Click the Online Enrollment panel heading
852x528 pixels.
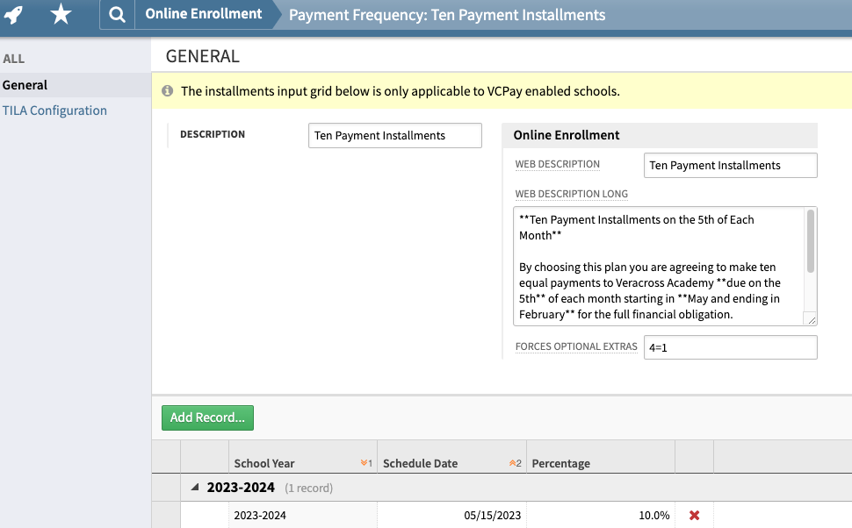pos(567,135)
